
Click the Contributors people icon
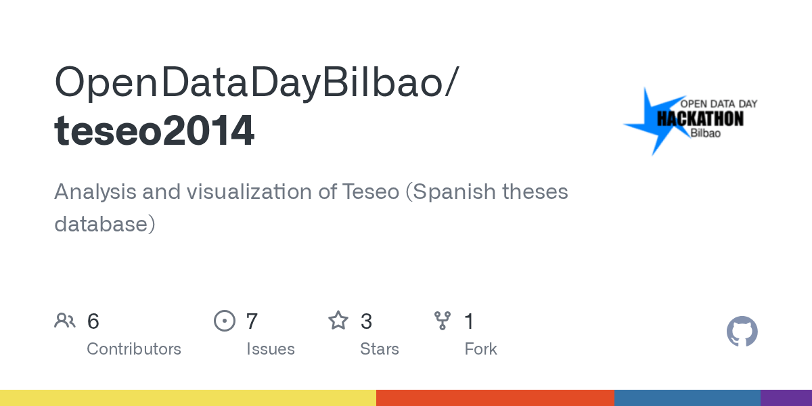[65, 321]
